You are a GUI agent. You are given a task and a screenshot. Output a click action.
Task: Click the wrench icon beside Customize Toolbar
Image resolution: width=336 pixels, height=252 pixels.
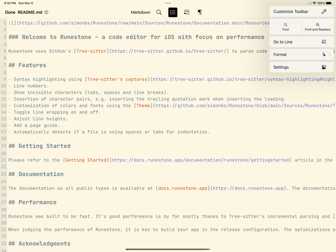324,12
